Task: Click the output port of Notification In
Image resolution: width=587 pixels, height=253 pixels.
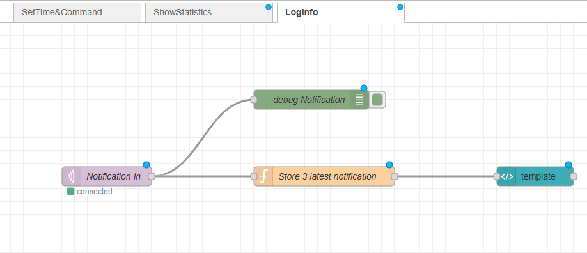Action: click(x=152, y=176)
